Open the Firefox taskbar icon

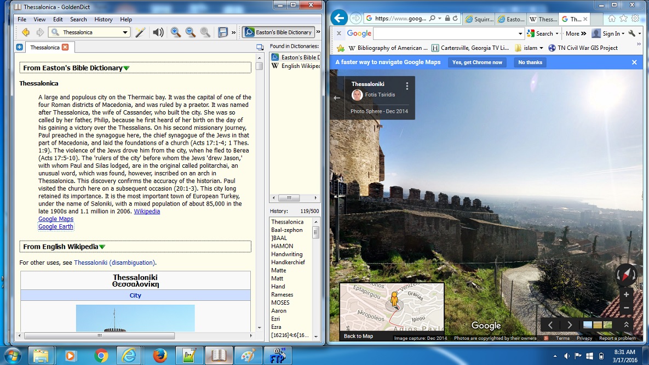160,356
